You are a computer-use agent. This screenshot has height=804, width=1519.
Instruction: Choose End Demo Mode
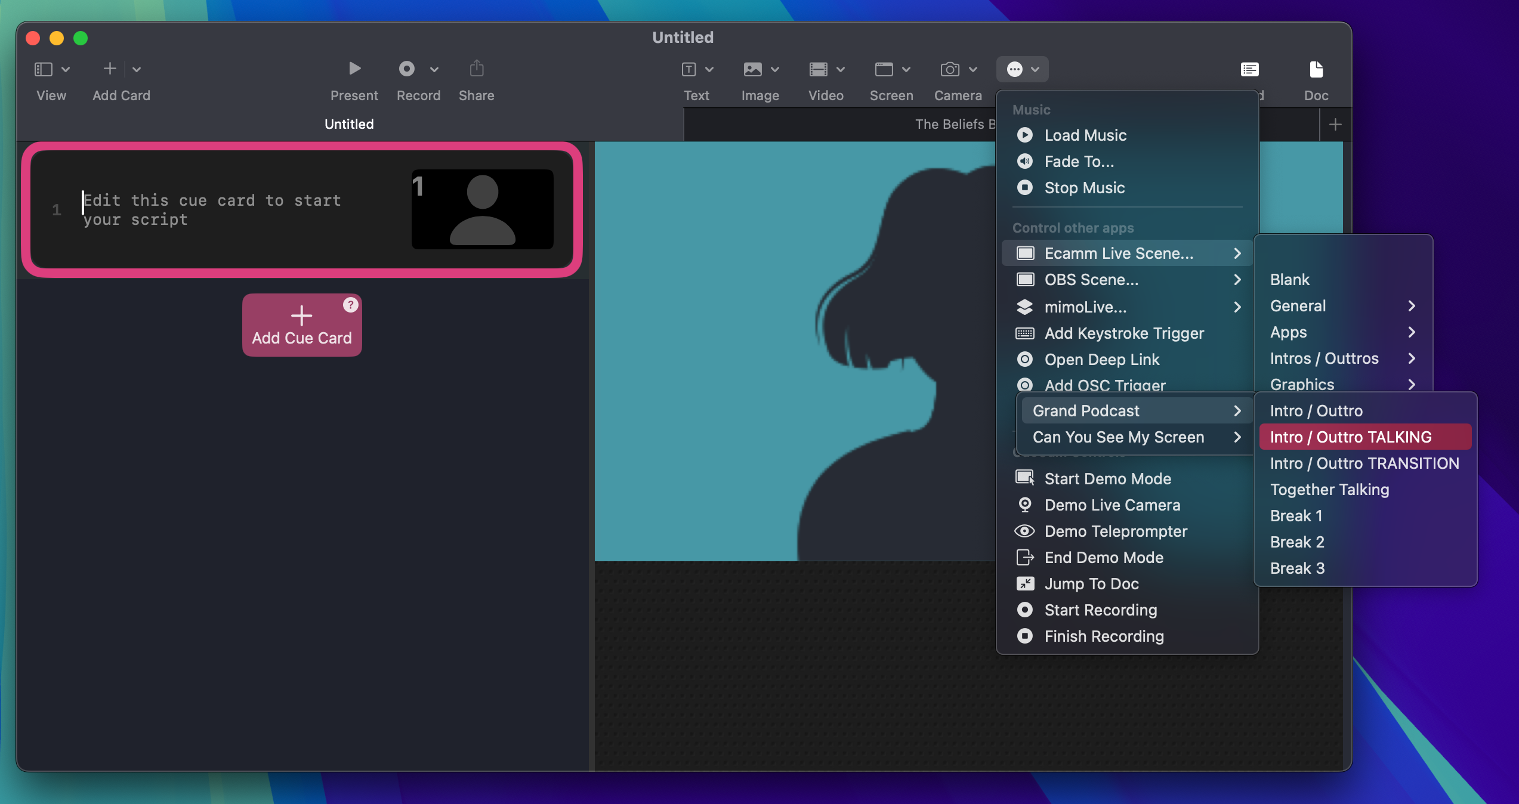(x=1128, y=558)
